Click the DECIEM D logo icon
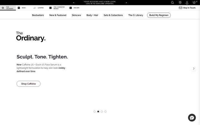Screen dimensions: 200x125 [x=71, y=8]
